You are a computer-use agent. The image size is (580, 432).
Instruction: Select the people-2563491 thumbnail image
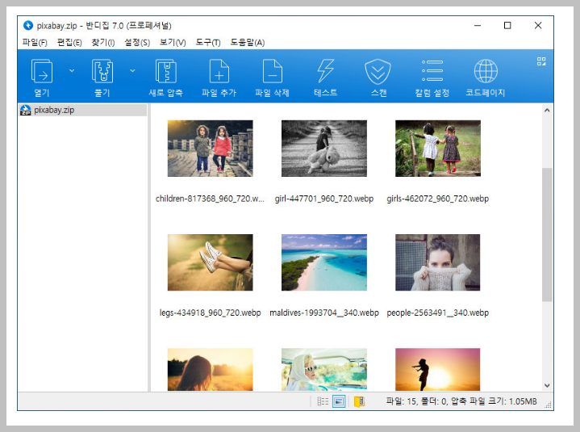pyautogui.click(x=438, y=262)
